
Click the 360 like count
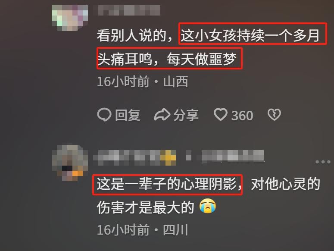[242, 116]
